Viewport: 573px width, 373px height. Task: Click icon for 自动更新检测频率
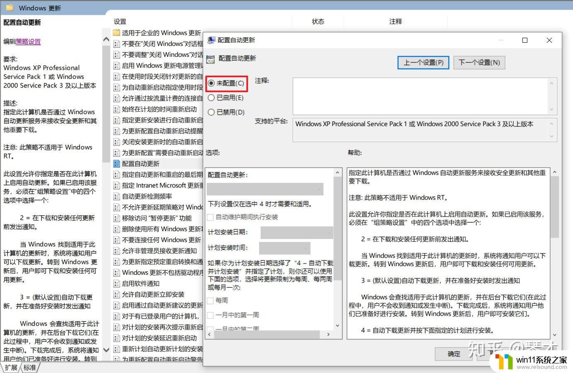[x=117, y=196]
